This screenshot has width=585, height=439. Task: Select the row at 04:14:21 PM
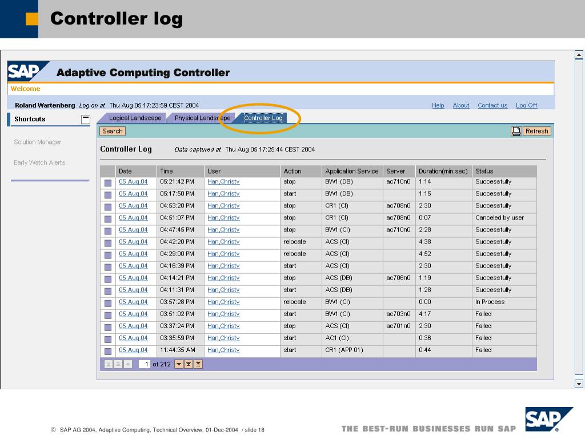[x=108, y=279]
